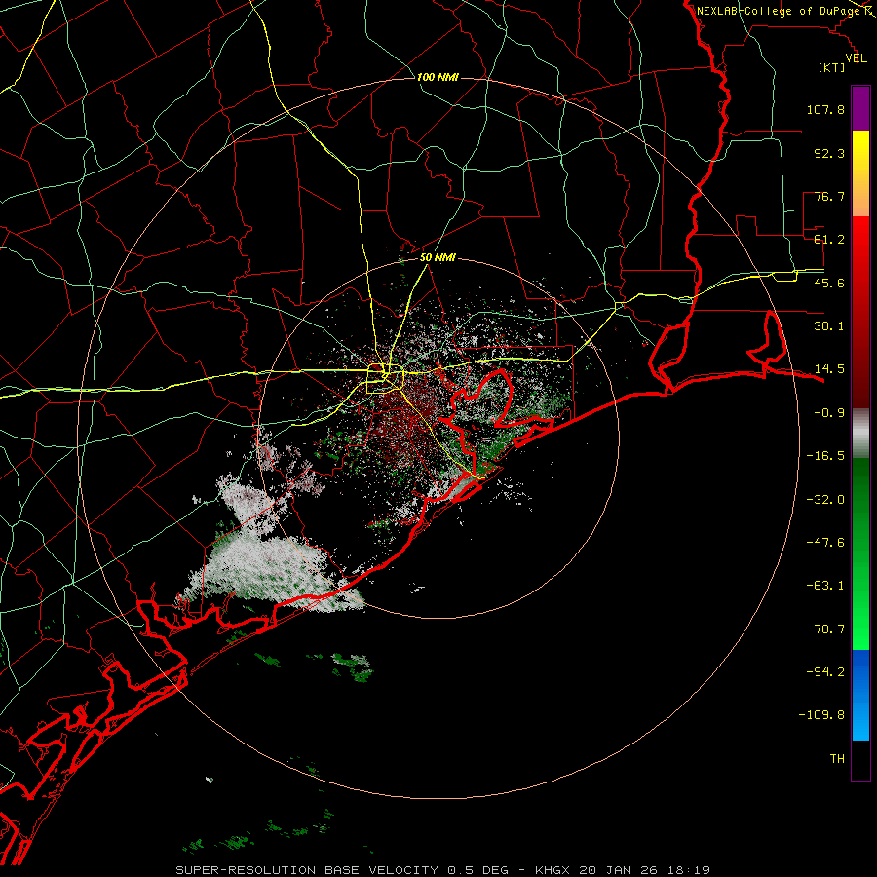Click the purple segment of the color bar
The image size is (877, 877).
pyautogui.click(x=860, y=108)
